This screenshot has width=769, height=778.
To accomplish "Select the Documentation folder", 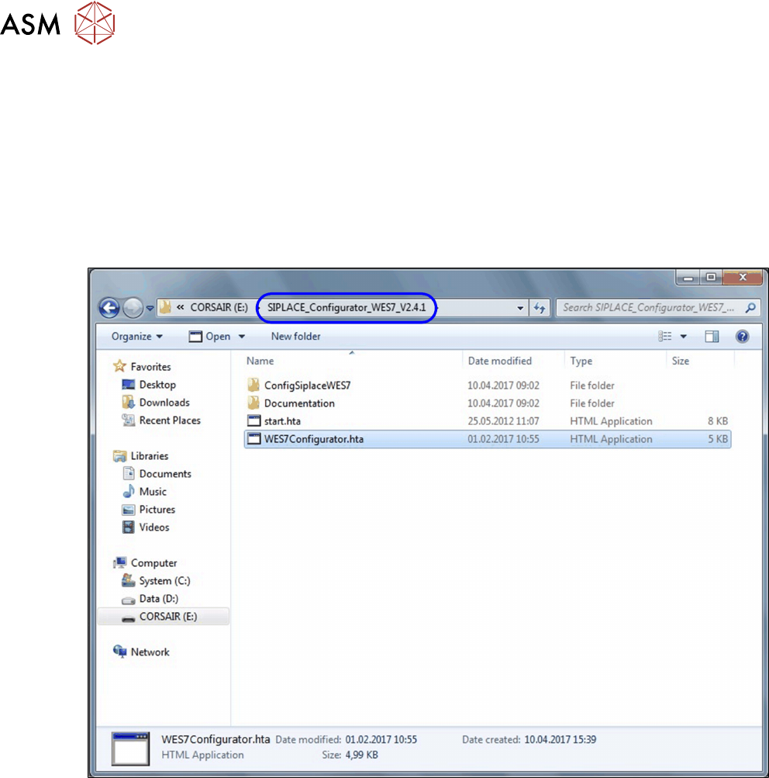I will (x=488, y=403).
